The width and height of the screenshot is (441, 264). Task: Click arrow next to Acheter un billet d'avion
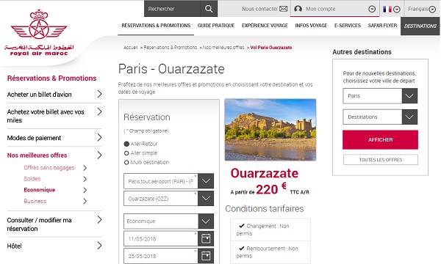point(99,94)
